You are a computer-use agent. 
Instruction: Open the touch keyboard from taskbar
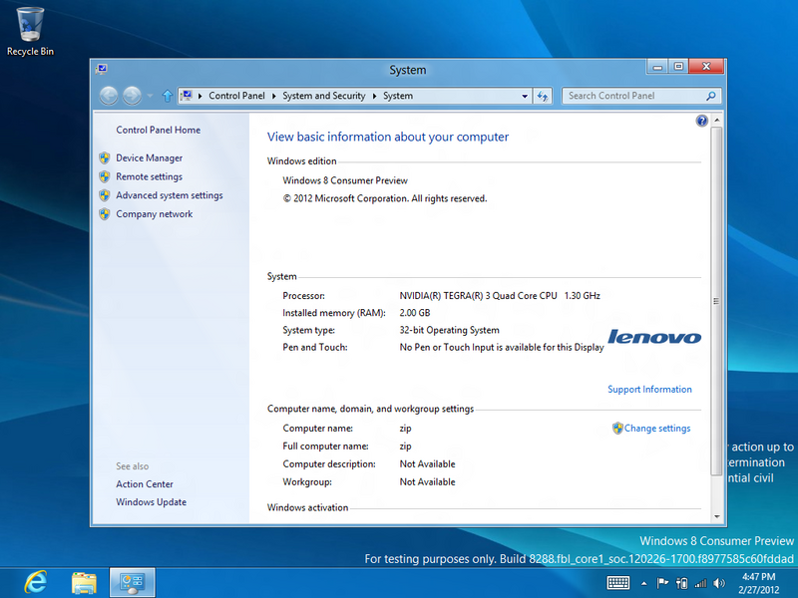tap(617, 582)
